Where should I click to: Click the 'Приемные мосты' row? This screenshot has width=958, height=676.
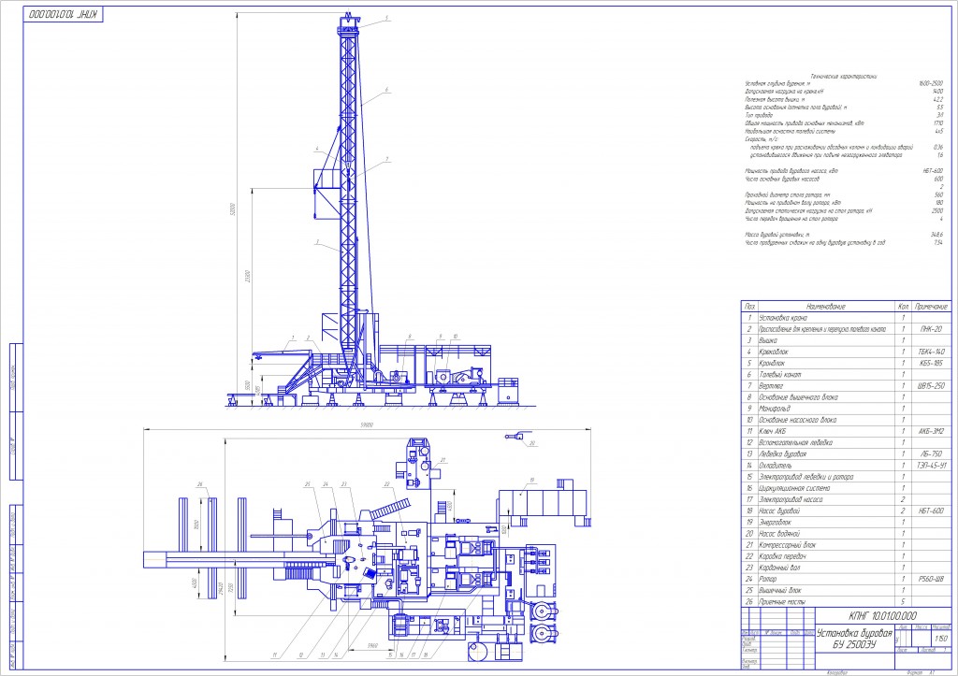(782, 601)
